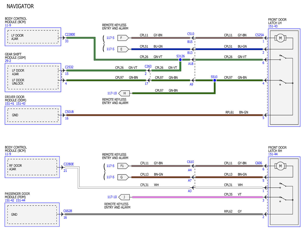Click the motor symbol in Front Door Latch LH

pyautogui.click(x=280, y=38)
